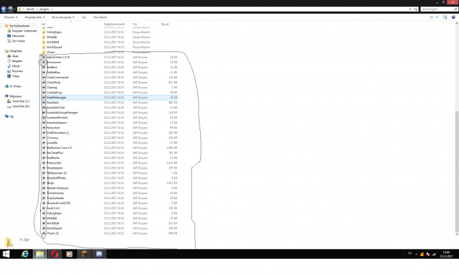Open the 'Düzenle' menu
Image resolution: width=459 pixels, height=276 pixels.
tap(11, 17)
